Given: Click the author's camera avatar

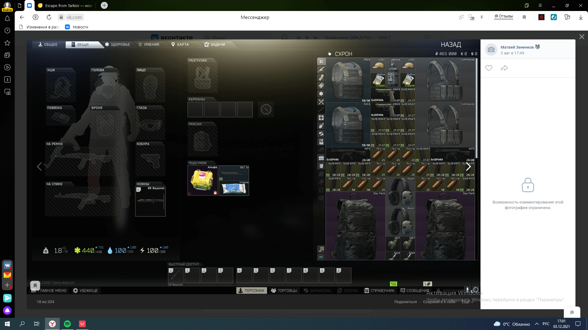Looking at the screenshot, I should (491, 50).
